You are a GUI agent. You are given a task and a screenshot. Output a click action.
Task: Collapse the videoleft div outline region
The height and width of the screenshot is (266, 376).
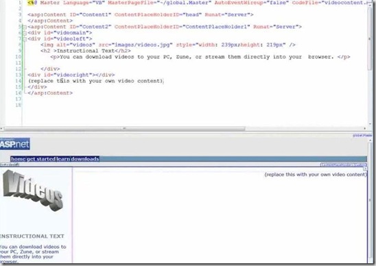click(24, 39)
